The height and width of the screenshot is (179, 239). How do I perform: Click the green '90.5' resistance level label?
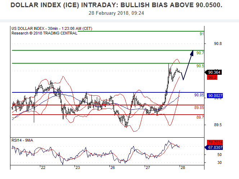[x=200, y=66]
